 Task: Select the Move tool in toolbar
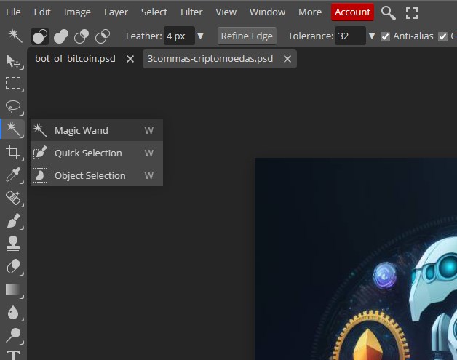pyautogui.click(x=13, y=61)
